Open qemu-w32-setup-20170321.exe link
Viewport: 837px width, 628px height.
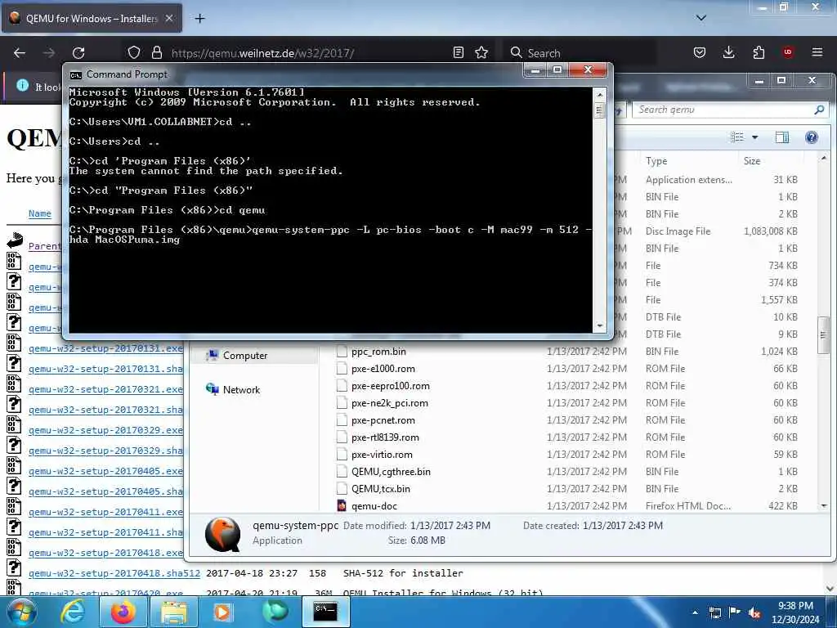[105, 389]
